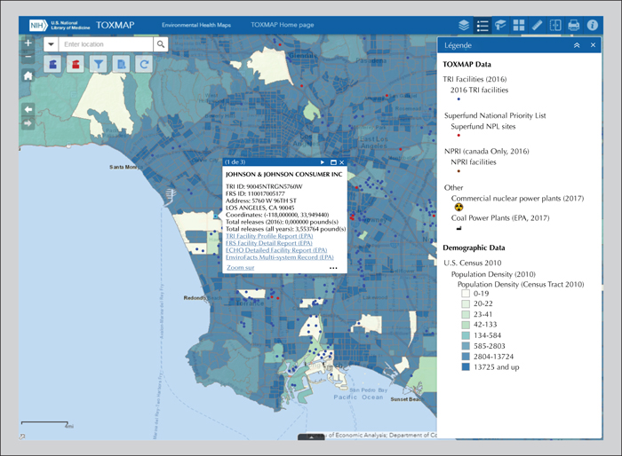Open FRS Facility Detail Report (EPA)
Viewport: 622px width, 456px height.
(269, 243)
